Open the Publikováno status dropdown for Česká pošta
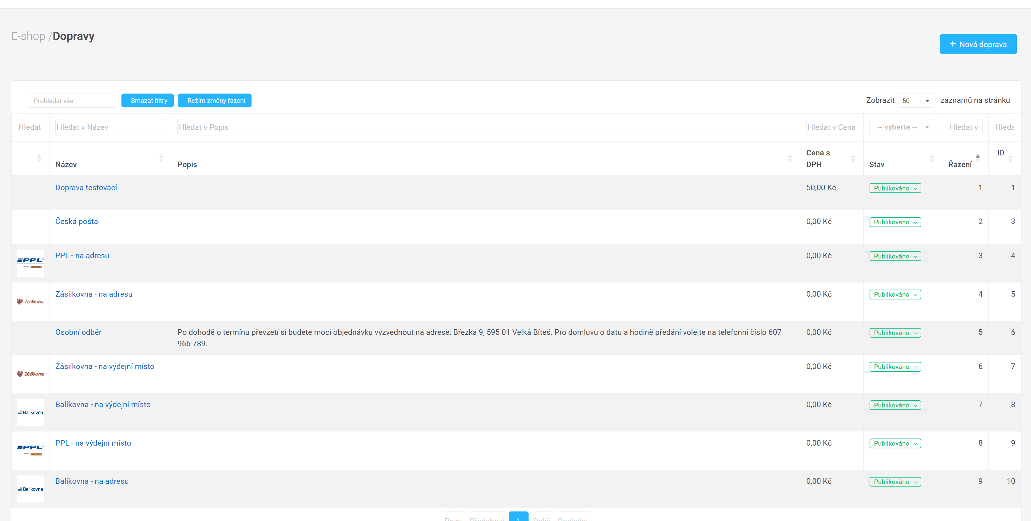The height and width of the screenshot is (521, 1031). click(895, 222)
